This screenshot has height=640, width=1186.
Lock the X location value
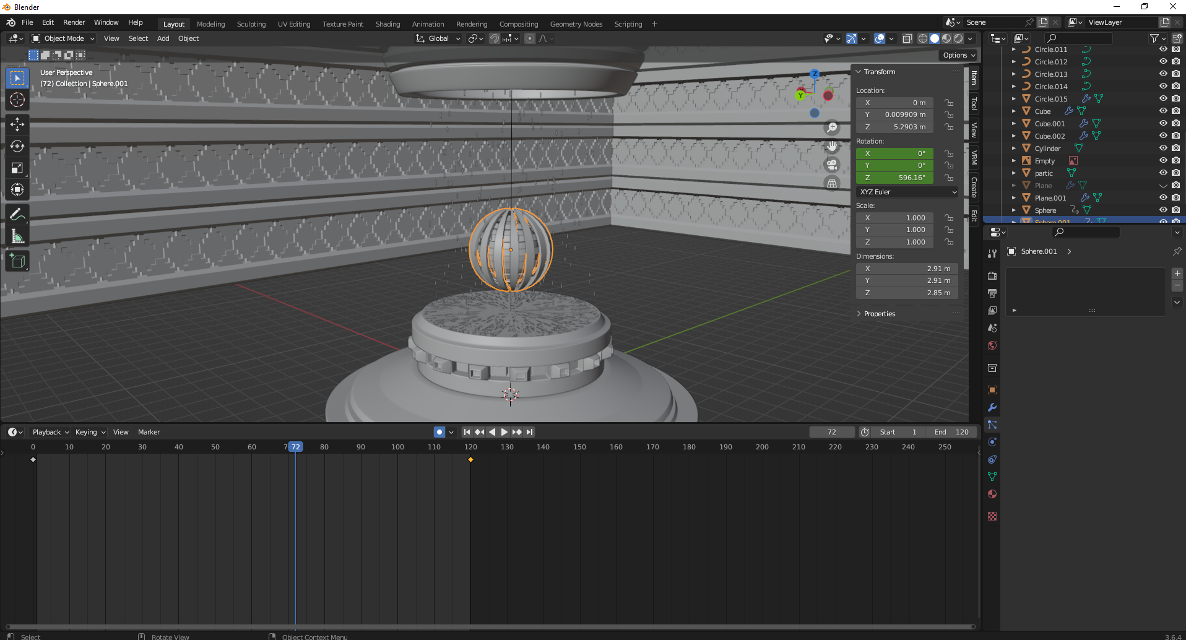pos(949,103)
